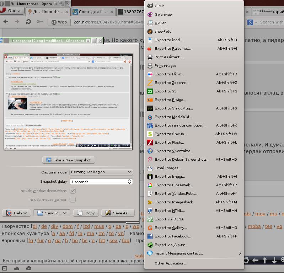Click the Export to Facebook icon
Screen dimensions: 284x273
point(150,236)
